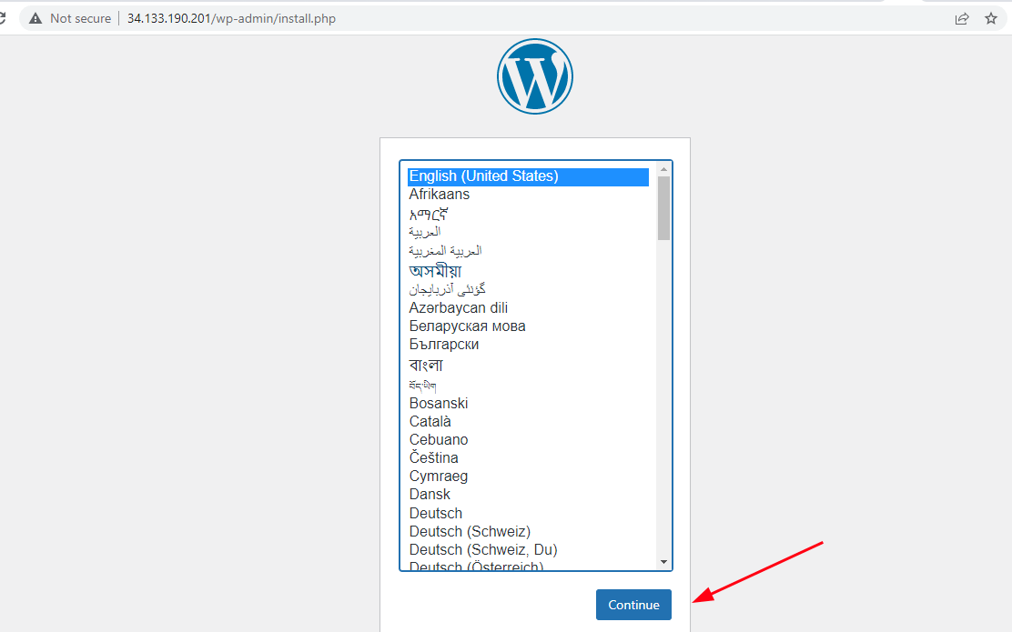Click the address bar URL

[x=231, y=19]
